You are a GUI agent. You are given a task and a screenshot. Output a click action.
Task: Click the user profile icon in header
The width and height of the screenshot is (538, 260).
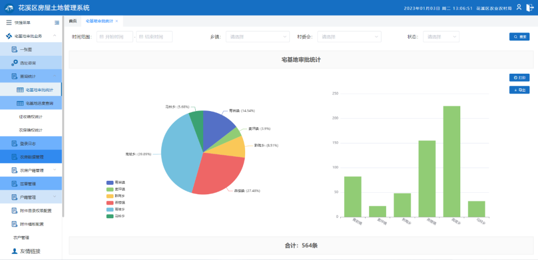coord(519,7)
